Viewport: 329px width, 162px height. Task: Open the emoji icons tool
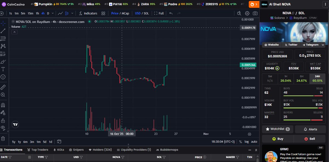click(x=3, y=77)
